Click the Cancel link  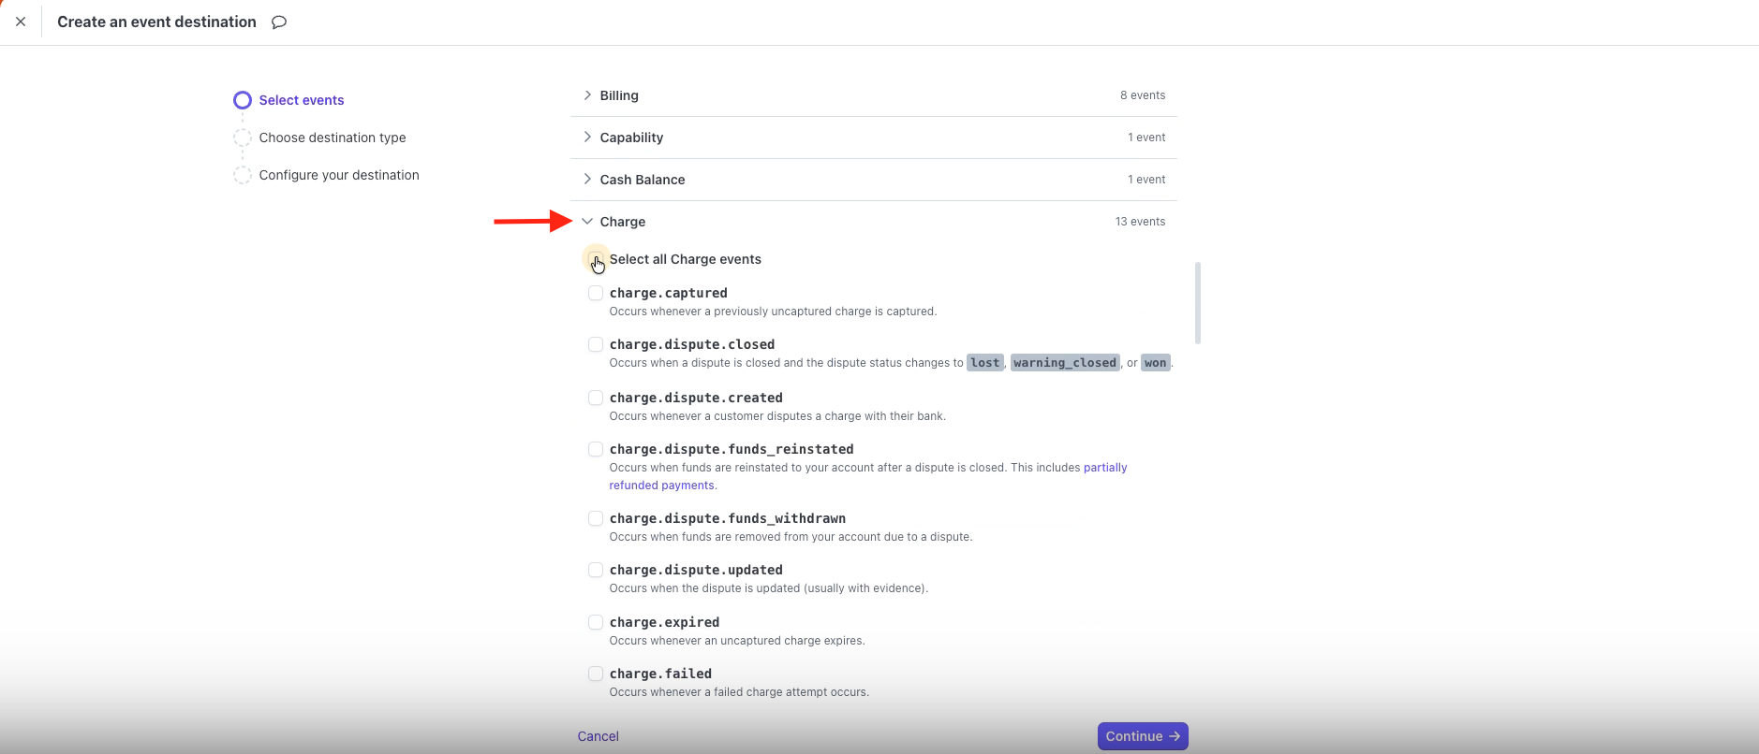point(598,736)
